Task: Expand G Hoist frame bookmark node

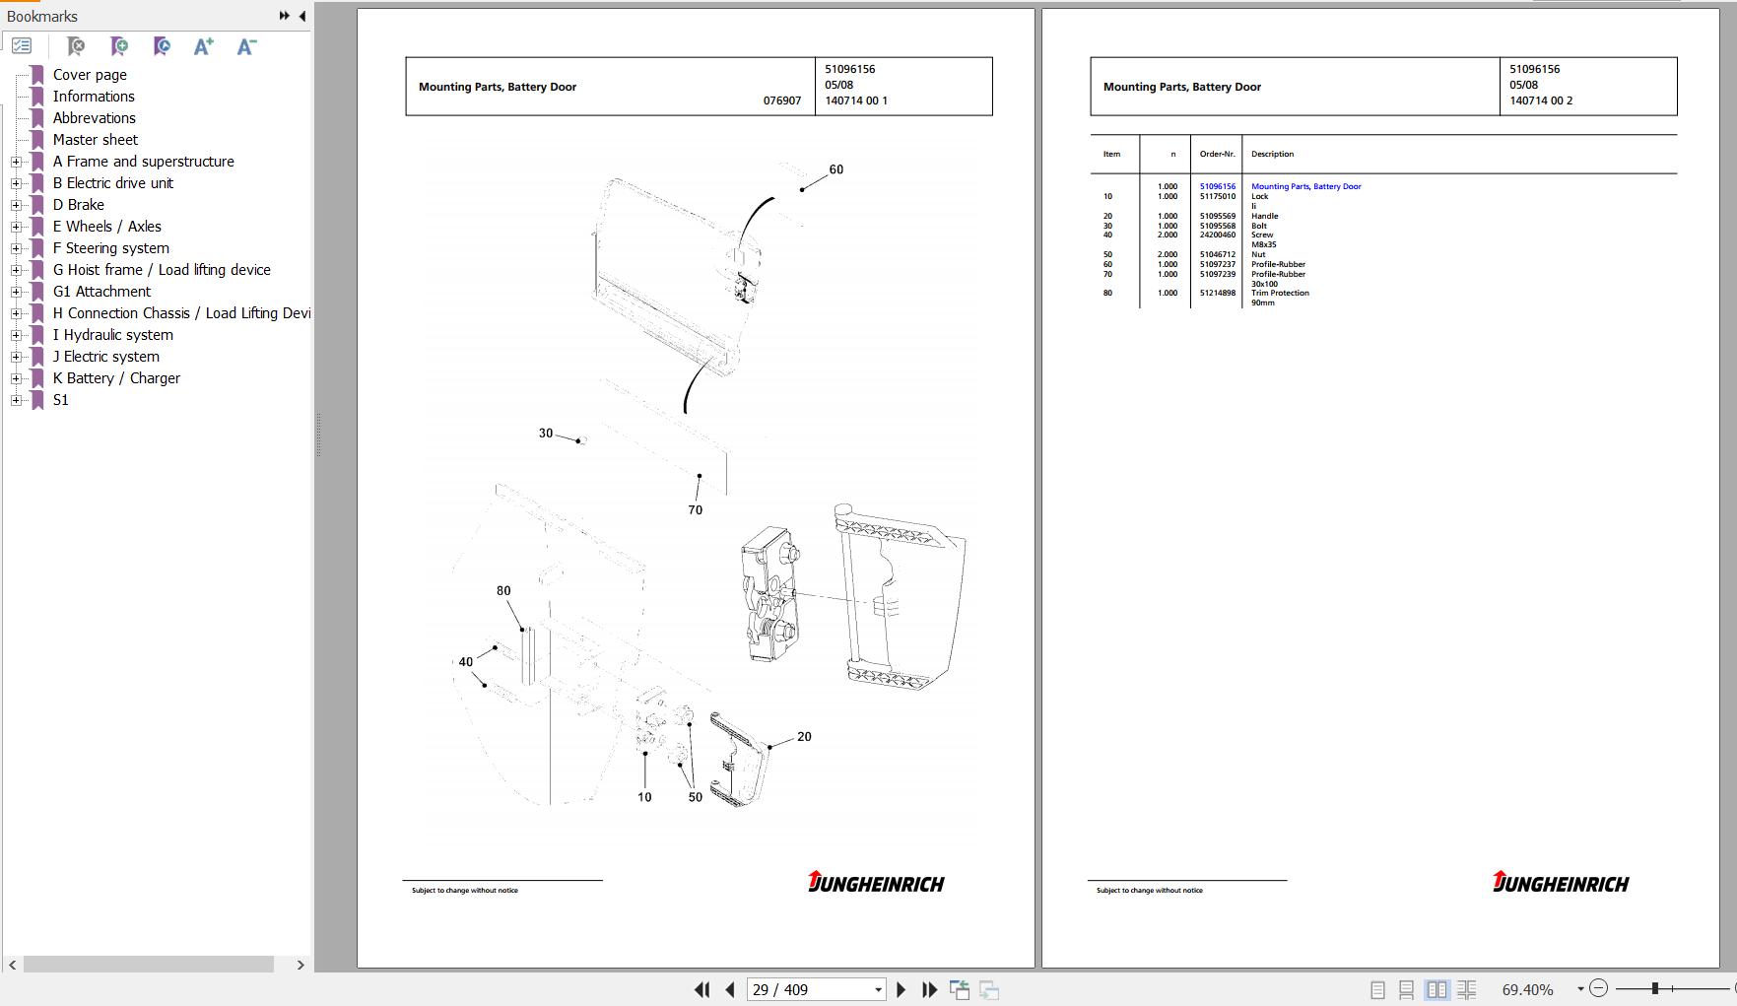Action: coord(16,270)
